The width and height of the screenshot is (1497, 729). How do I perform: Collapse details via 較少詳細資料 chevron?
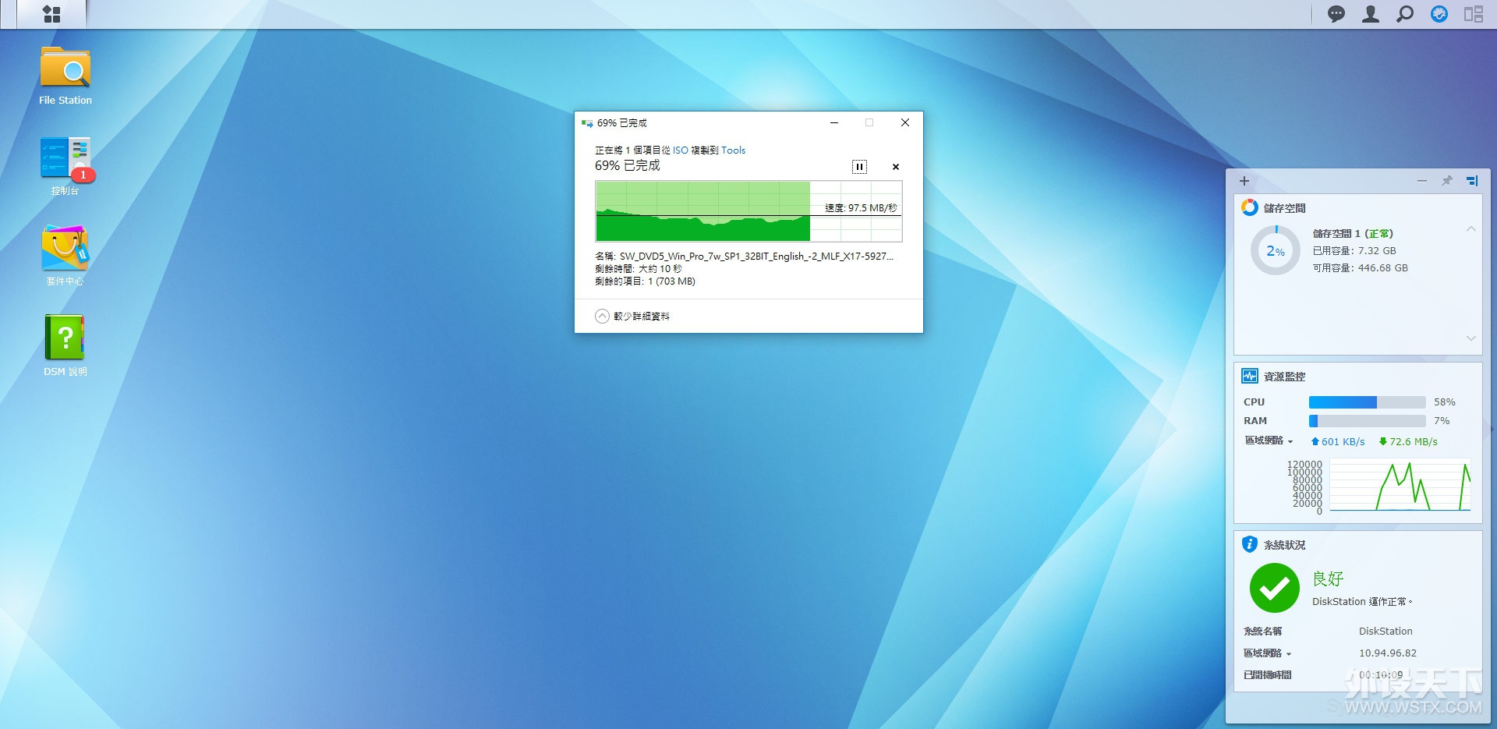602,316
